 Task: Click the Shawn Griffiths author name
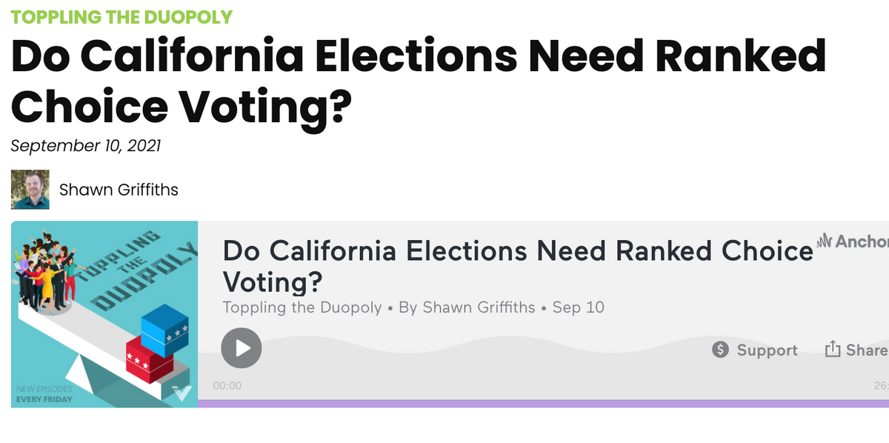(x=119, y=190)
